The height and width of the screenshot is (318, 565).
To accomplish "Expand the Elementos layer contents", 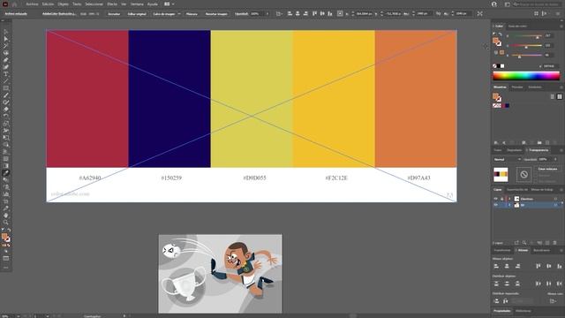I will 509,199.
